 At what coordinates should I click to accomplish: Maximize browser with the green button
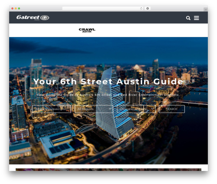[19, 8]
